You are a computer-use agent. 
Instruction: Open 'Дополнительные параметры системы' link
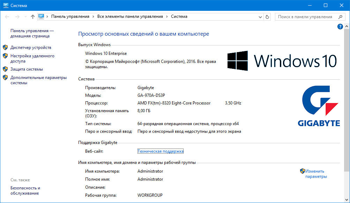38,80
